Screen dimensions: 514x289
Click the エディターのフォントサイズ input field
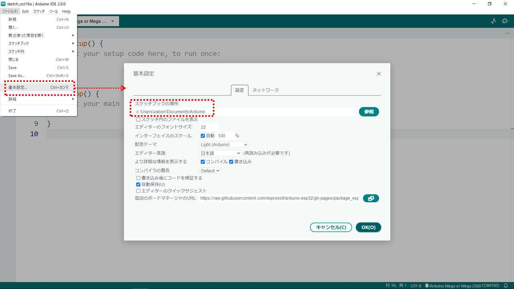(209, 127)
